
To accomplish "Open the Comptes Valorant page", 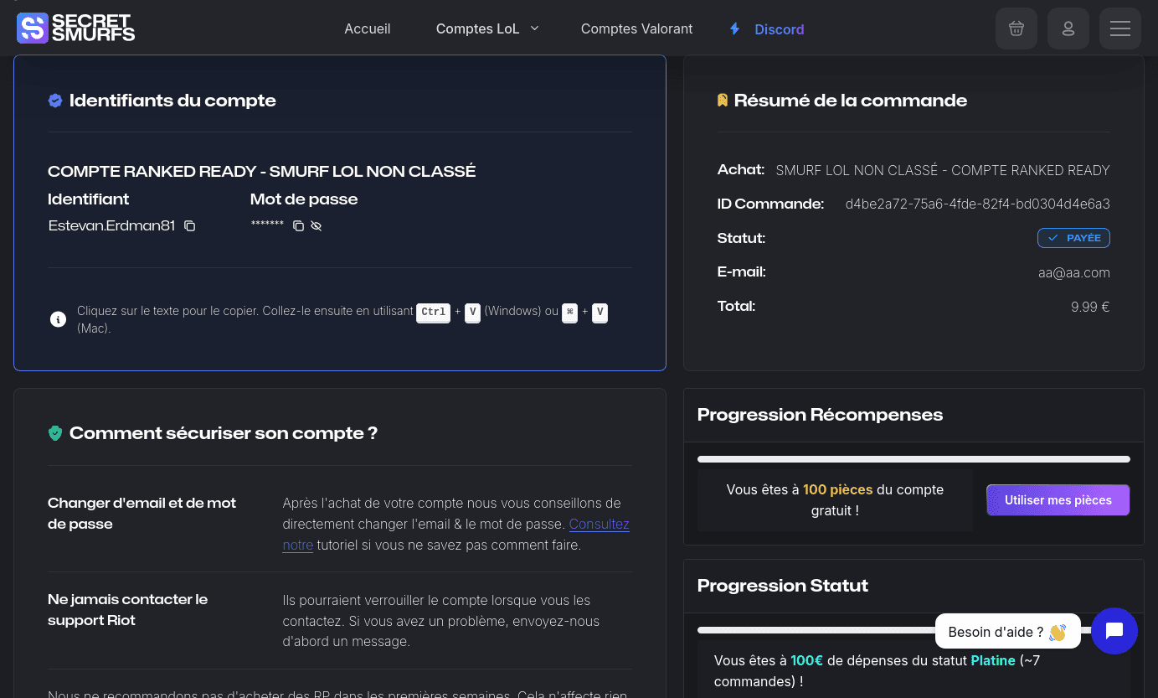I will pyautogui.click(x=636, y=28).
